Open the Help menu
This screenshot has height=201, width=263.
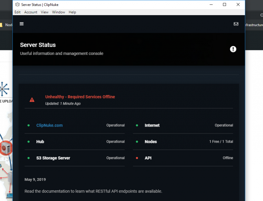72,12
